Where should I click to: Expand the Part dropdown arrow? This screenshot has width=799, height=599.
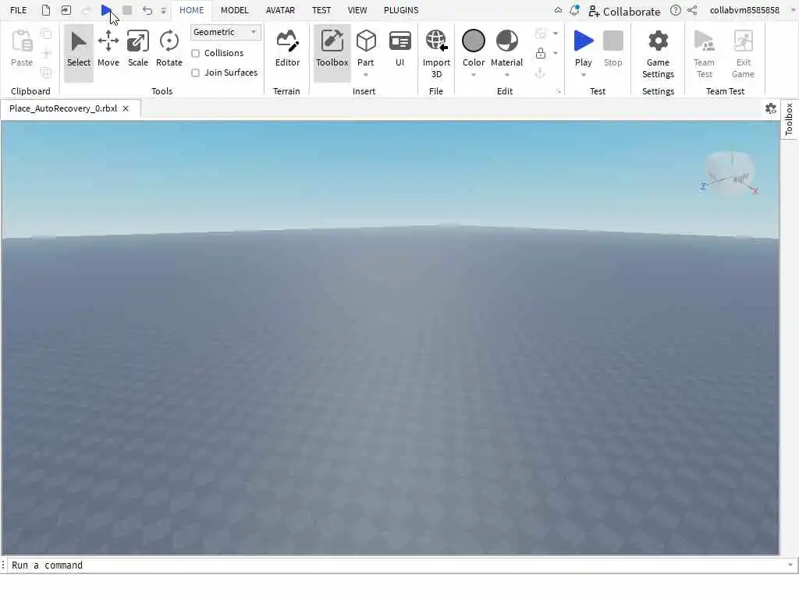pos(366,75)
